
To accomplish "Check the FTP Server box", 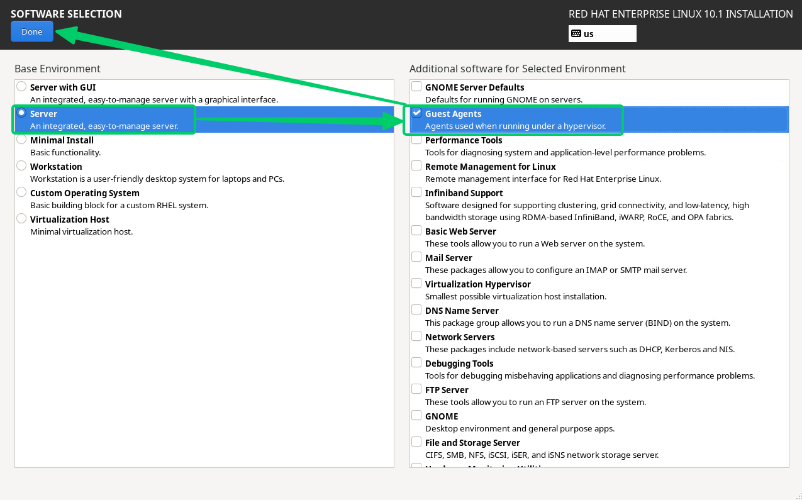I will (416, 389).
